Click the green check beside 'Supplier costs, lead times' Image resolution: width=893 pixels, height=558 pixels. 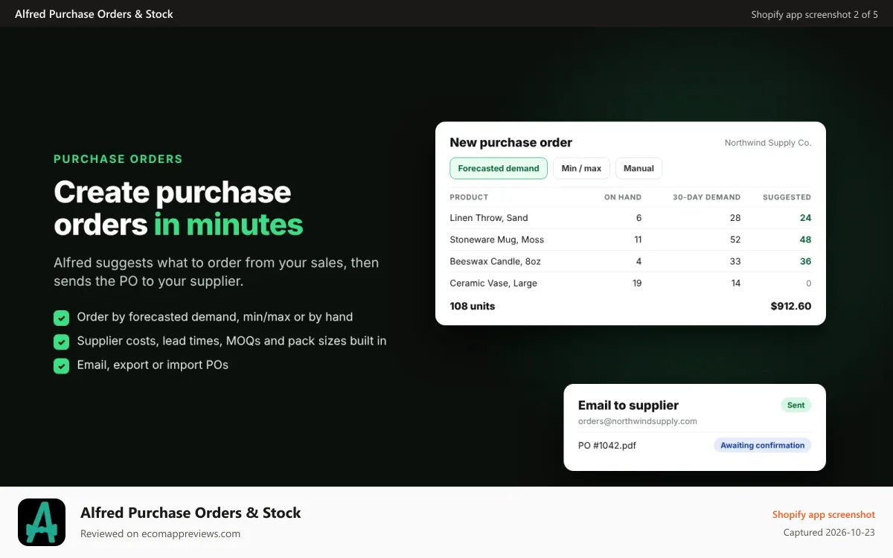tap(61, 341)
